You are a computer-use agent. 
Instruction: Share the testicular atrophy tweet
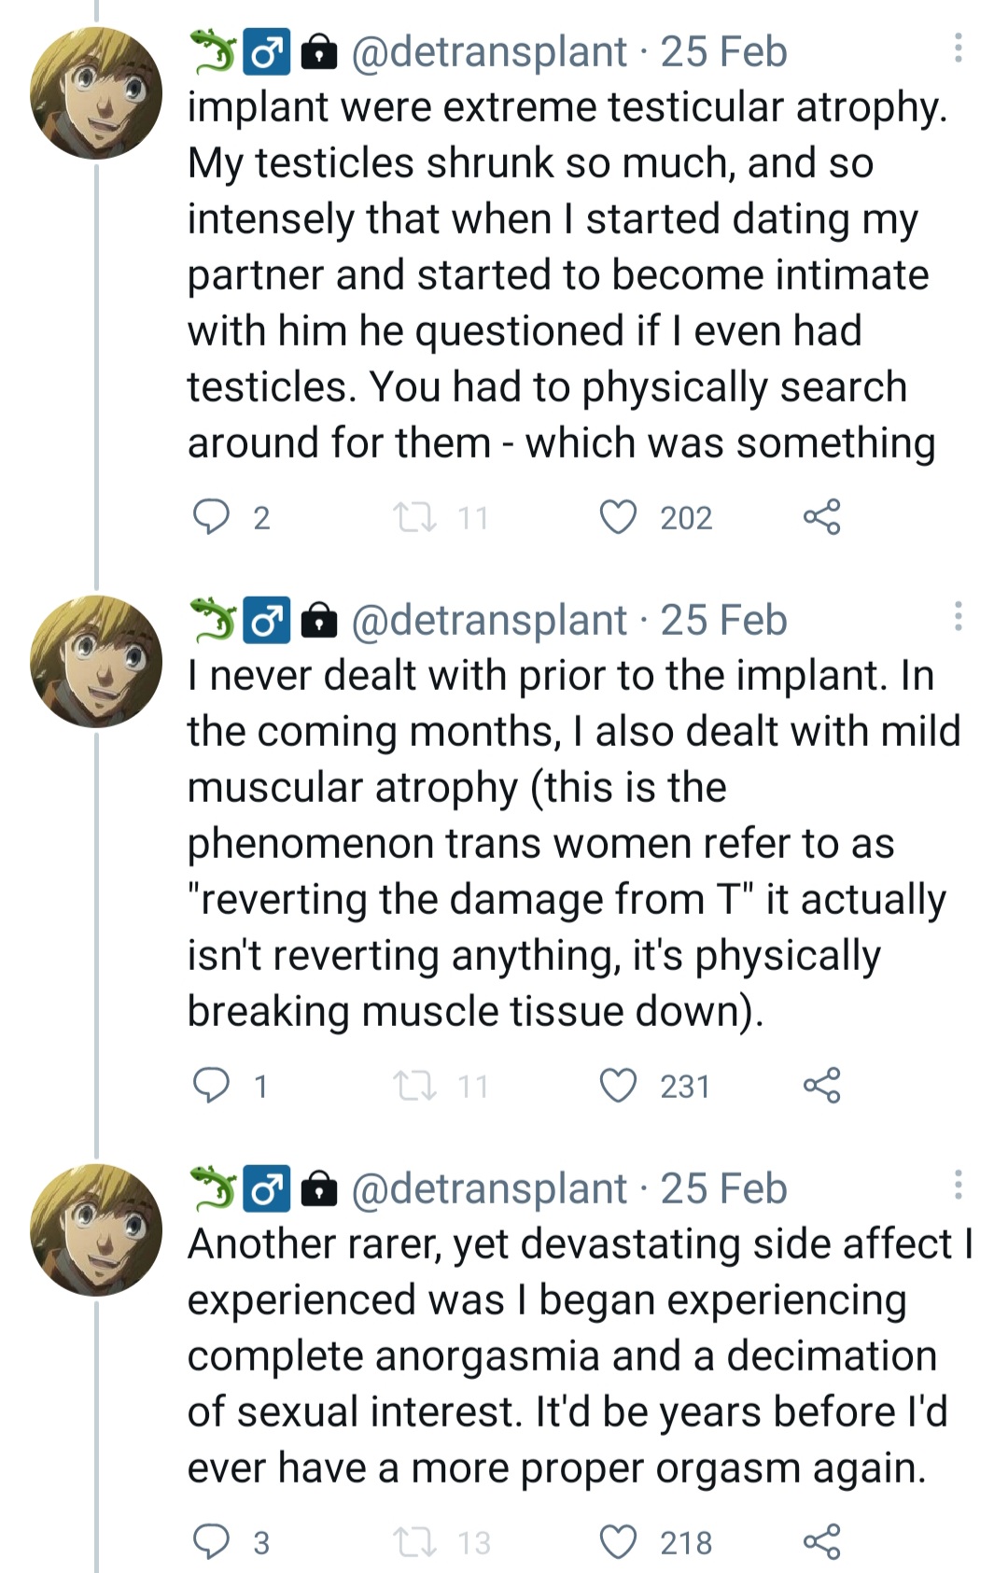(x=821, y=516)
